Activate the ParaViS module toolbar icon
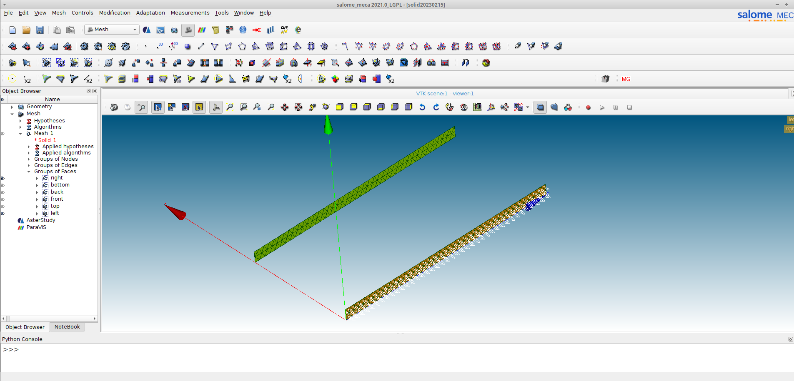This screenshot has height=381, width=794. 202,30
